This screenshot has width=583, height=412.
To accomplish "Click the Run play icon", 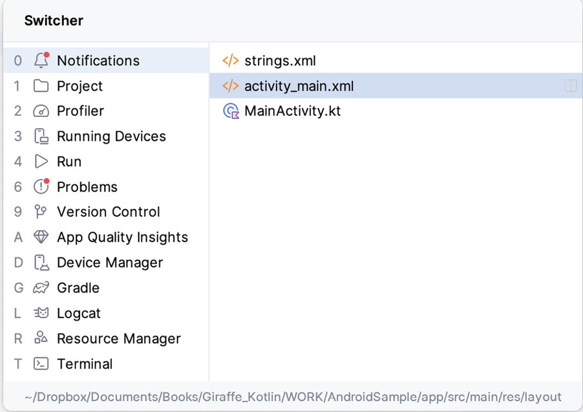I will click(x=41, y=162).
